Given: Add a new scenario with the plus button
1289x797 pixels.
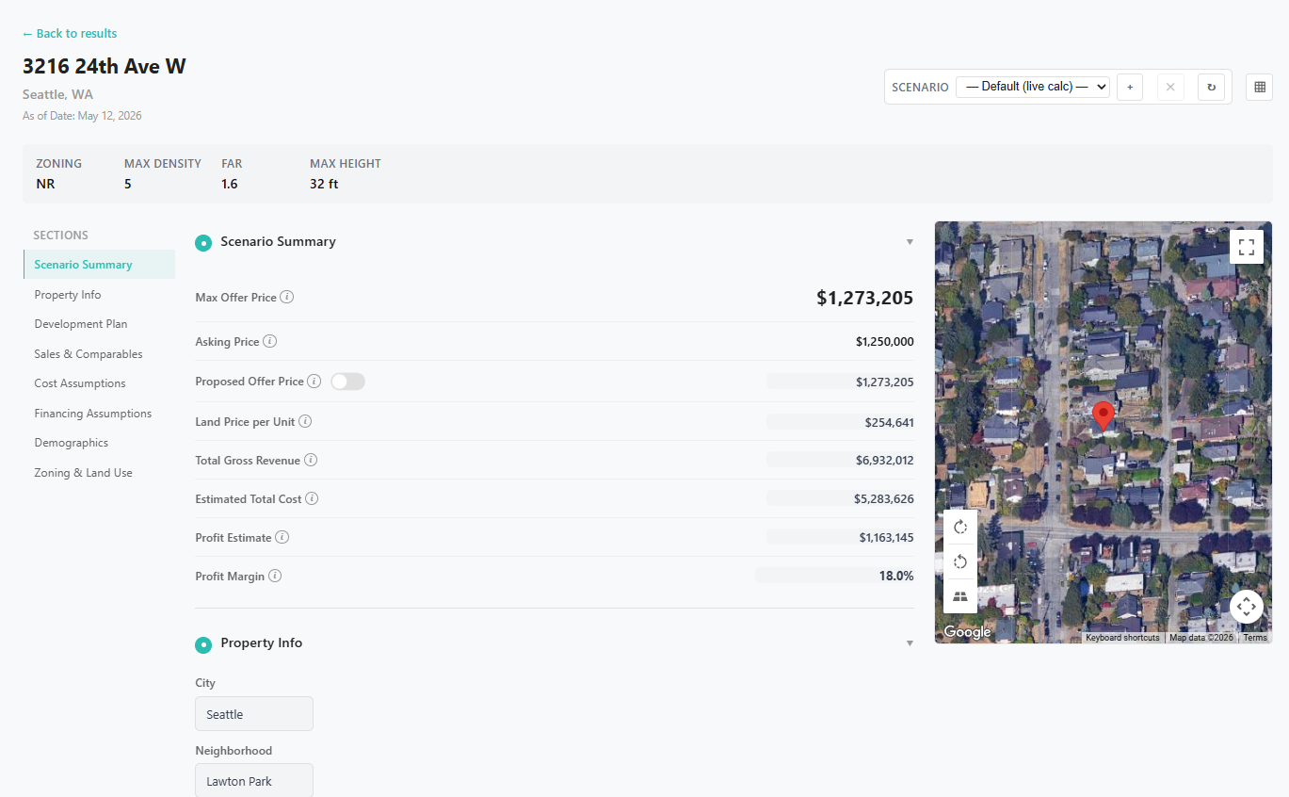Looking at the screenshot, I should pyautogui.click(x=1130, y=87).
